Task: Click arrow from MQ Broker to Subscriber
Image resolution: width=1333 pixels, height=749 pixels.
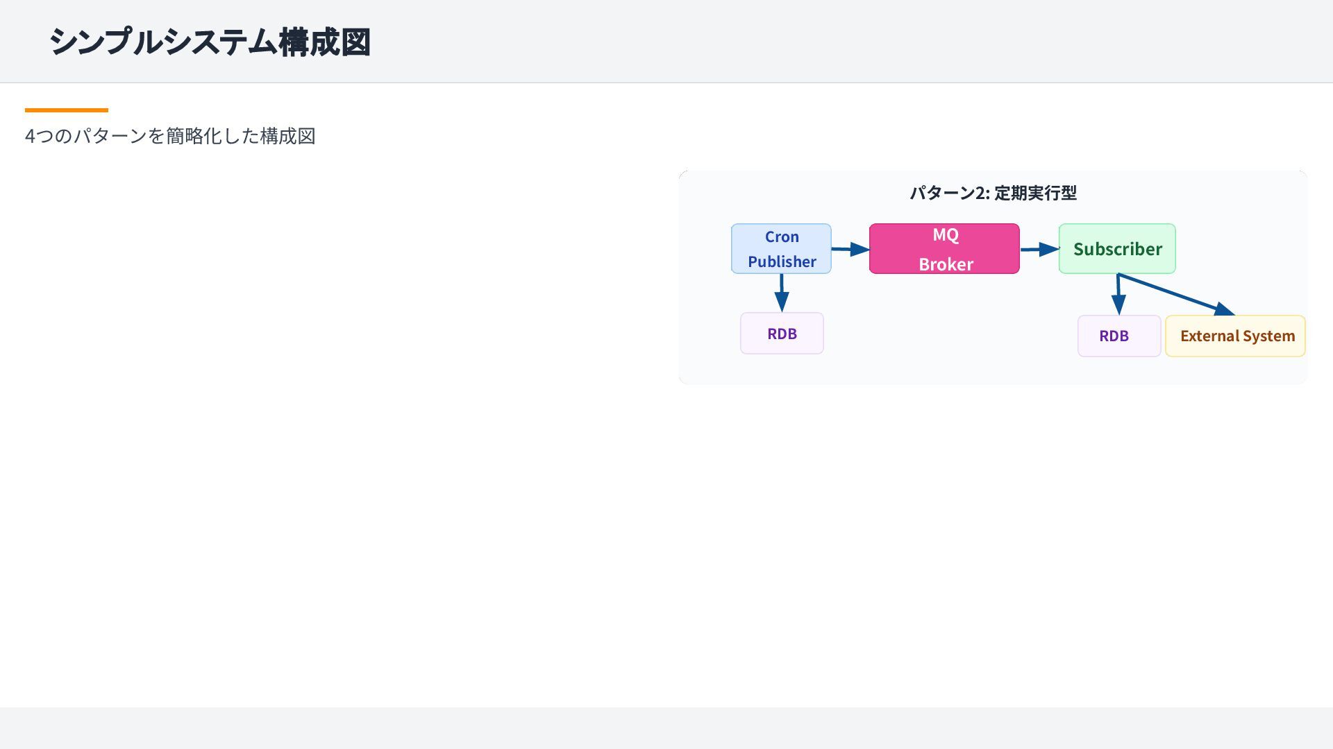Action: [1039, 249]
